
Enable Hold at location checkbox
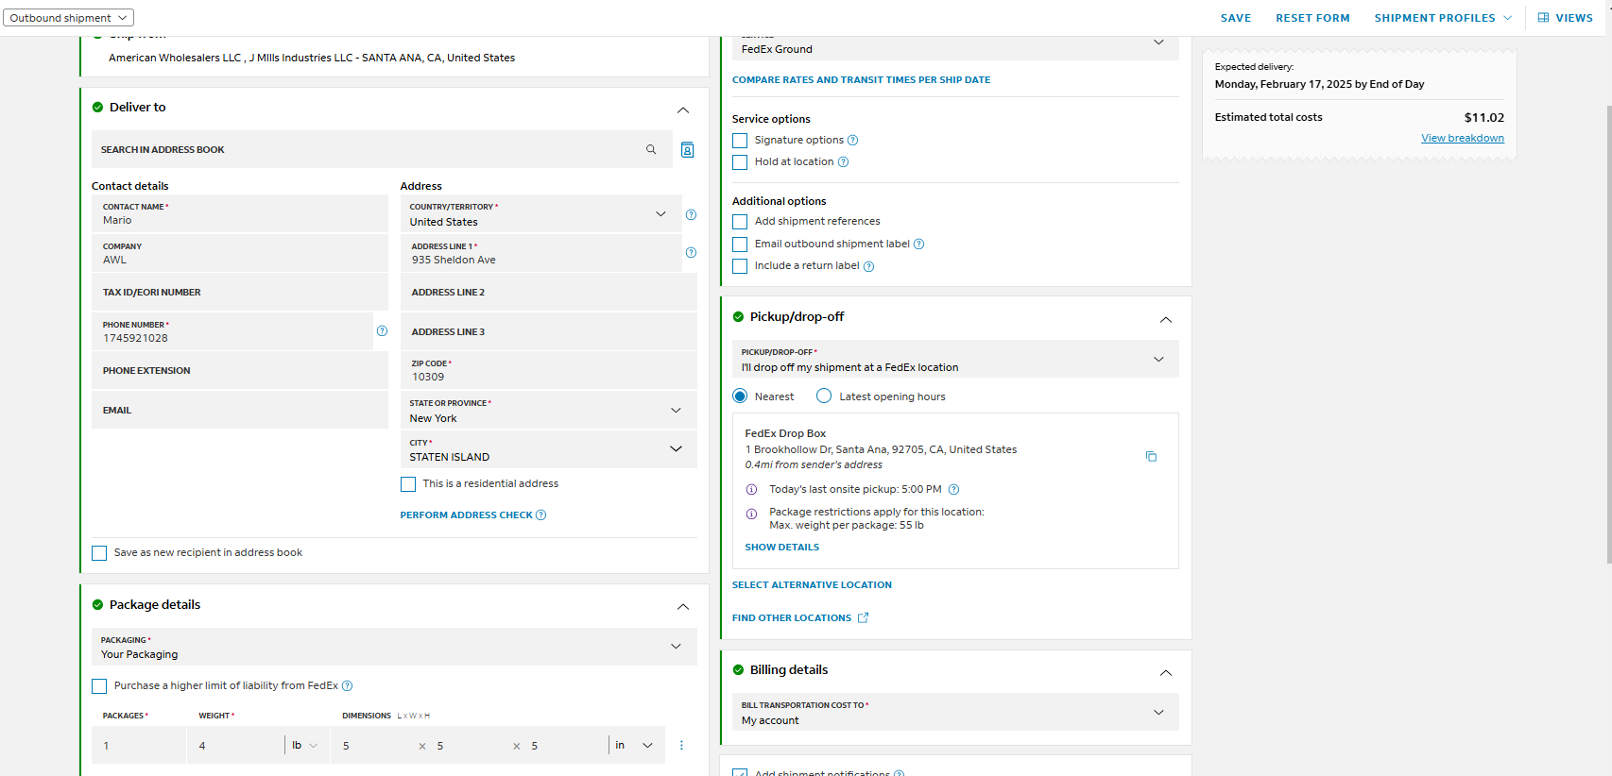(x=740, y=162)
